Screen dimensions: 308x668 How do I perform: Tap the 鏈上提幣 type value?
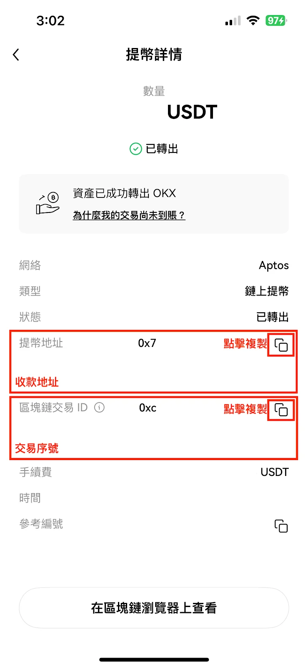pyautogui.click(x=267, y=291)
